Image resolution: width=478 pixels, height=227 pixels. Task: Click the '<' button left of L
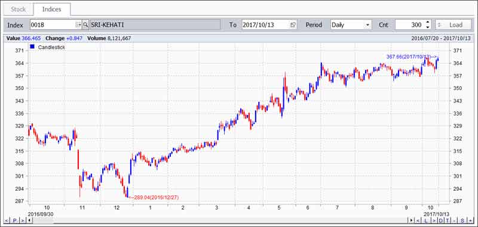(x=418, y=220)
